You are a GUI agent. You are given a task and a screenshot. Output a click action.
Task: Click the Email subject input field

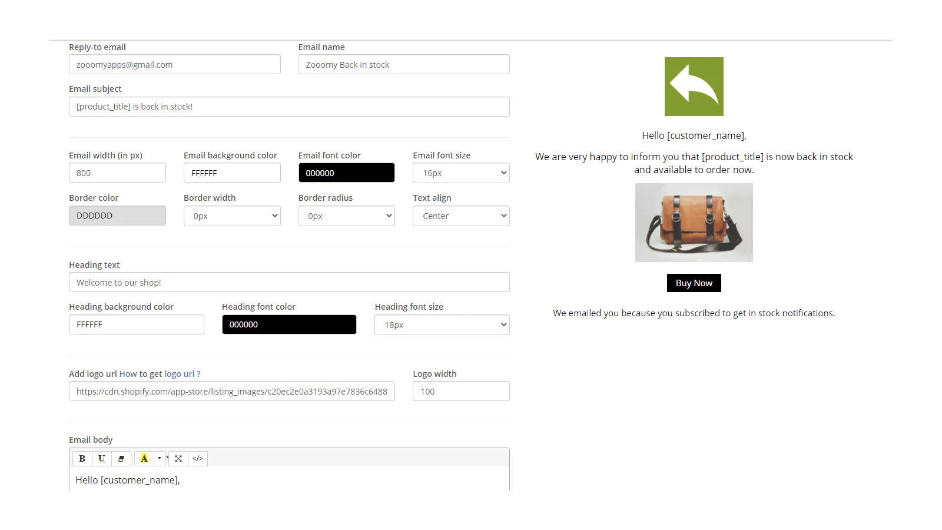click(288, 107)
